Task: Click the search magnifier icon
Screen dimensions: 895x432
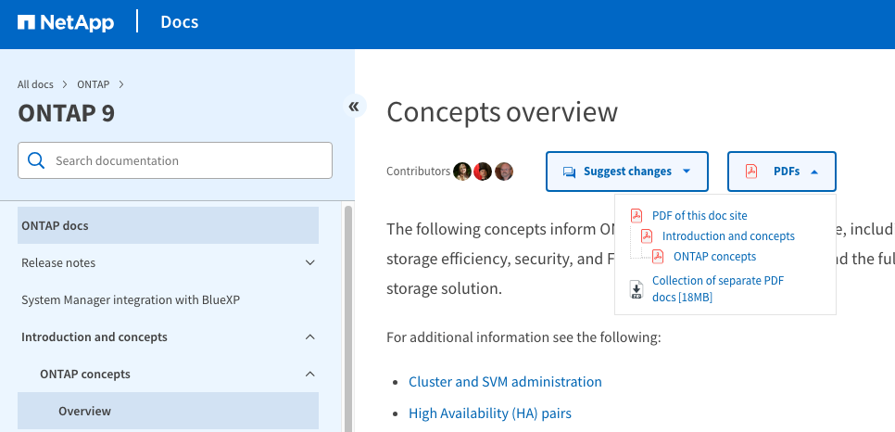Action: 36,160
